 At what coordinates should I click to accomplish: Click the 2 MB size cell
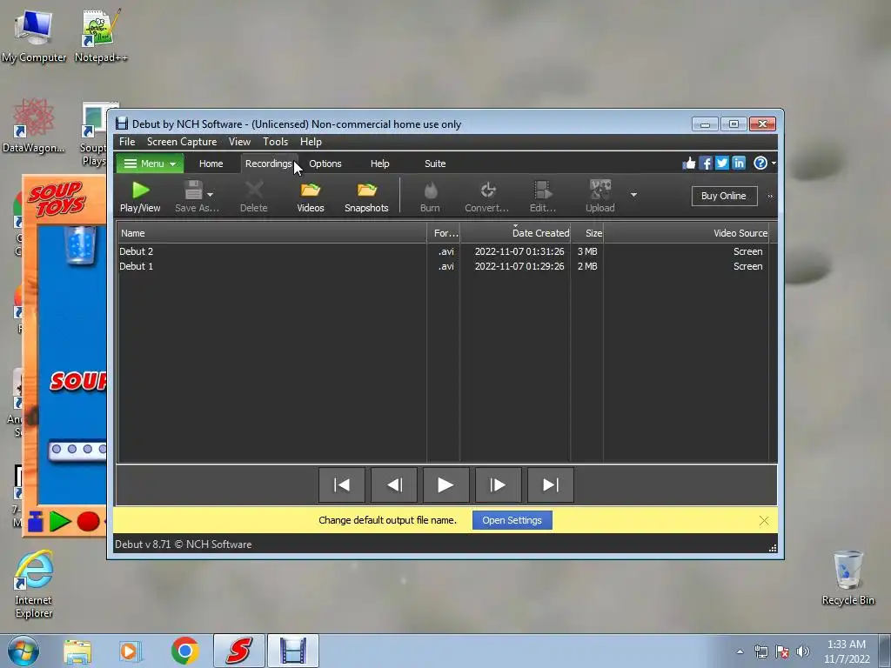click(x=587, y=266)
